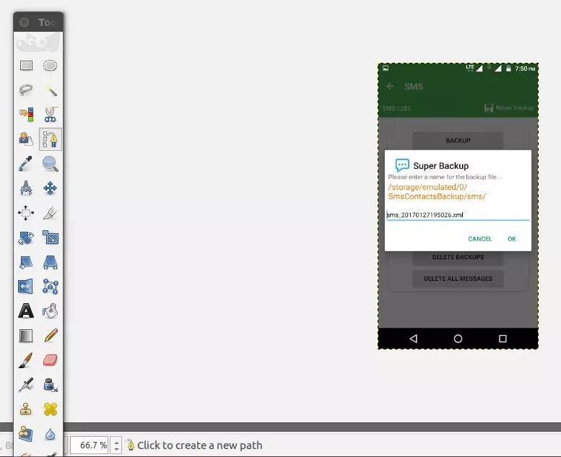
Task: Click CANCEL in Super Backup dialog
Action: point(480,239)
